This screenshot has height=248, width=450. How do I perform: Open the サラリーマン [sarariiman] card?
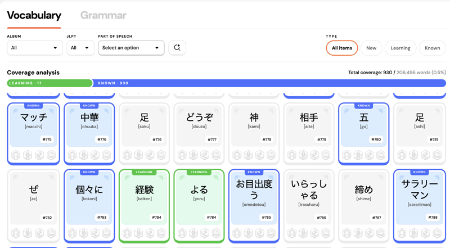click(x=419, y=206)
